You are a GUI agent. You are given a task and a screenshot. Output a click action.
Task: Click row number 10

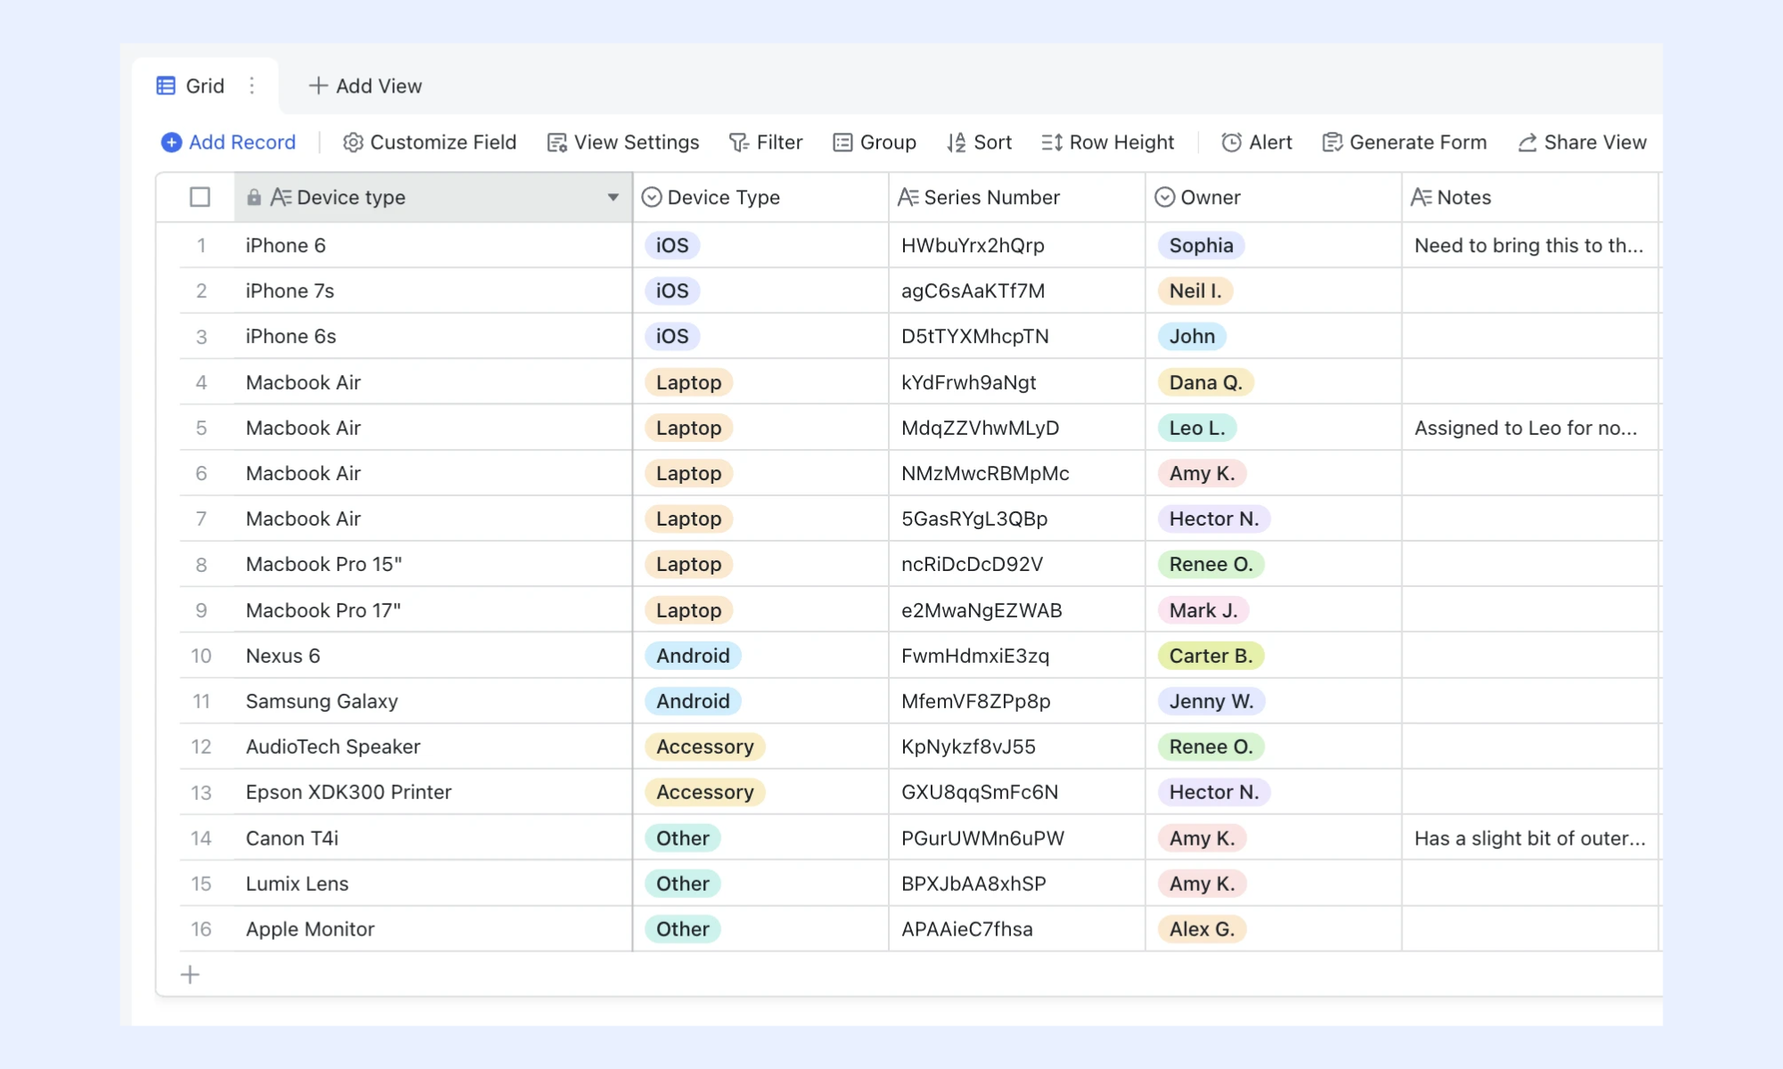[x=201, y=657]
